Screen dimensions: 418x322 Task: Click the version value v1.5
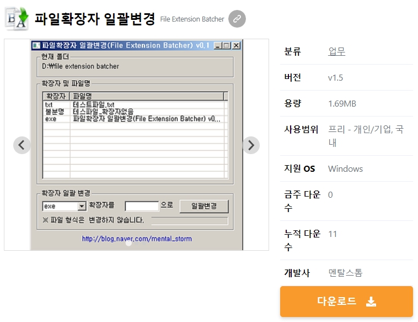click(x=335, y=78)
